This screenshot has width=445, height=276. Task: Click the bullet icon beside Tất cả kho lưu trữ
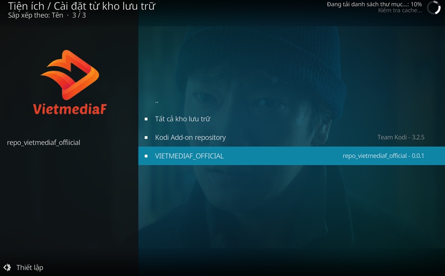tap(146, 119)
